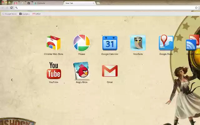This screenshot has width=200, height=125.
Task: Launch the HootSuite owl app
Action: click(x=138, y=43)
